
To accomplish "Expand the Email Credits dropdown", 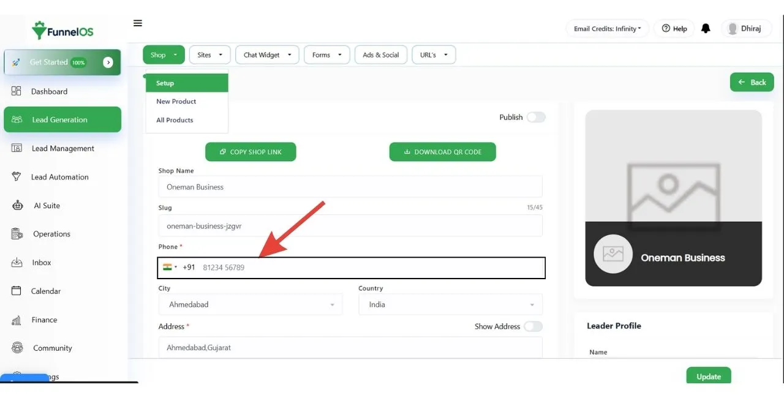I will click(x=607, y=29).
